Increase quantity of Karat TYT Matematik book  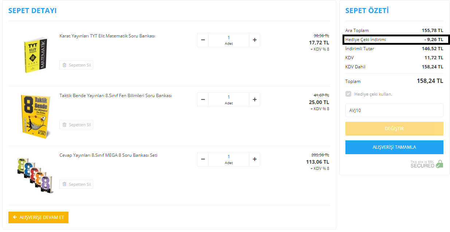[x=254, y=40]
